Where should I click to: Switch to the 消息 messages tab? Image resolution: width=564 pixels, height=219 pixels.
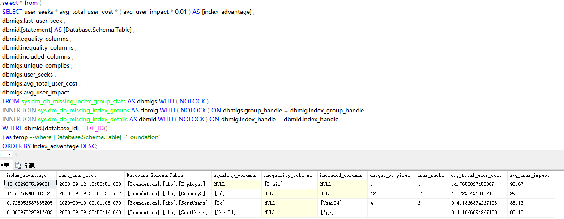coord(26,165)
